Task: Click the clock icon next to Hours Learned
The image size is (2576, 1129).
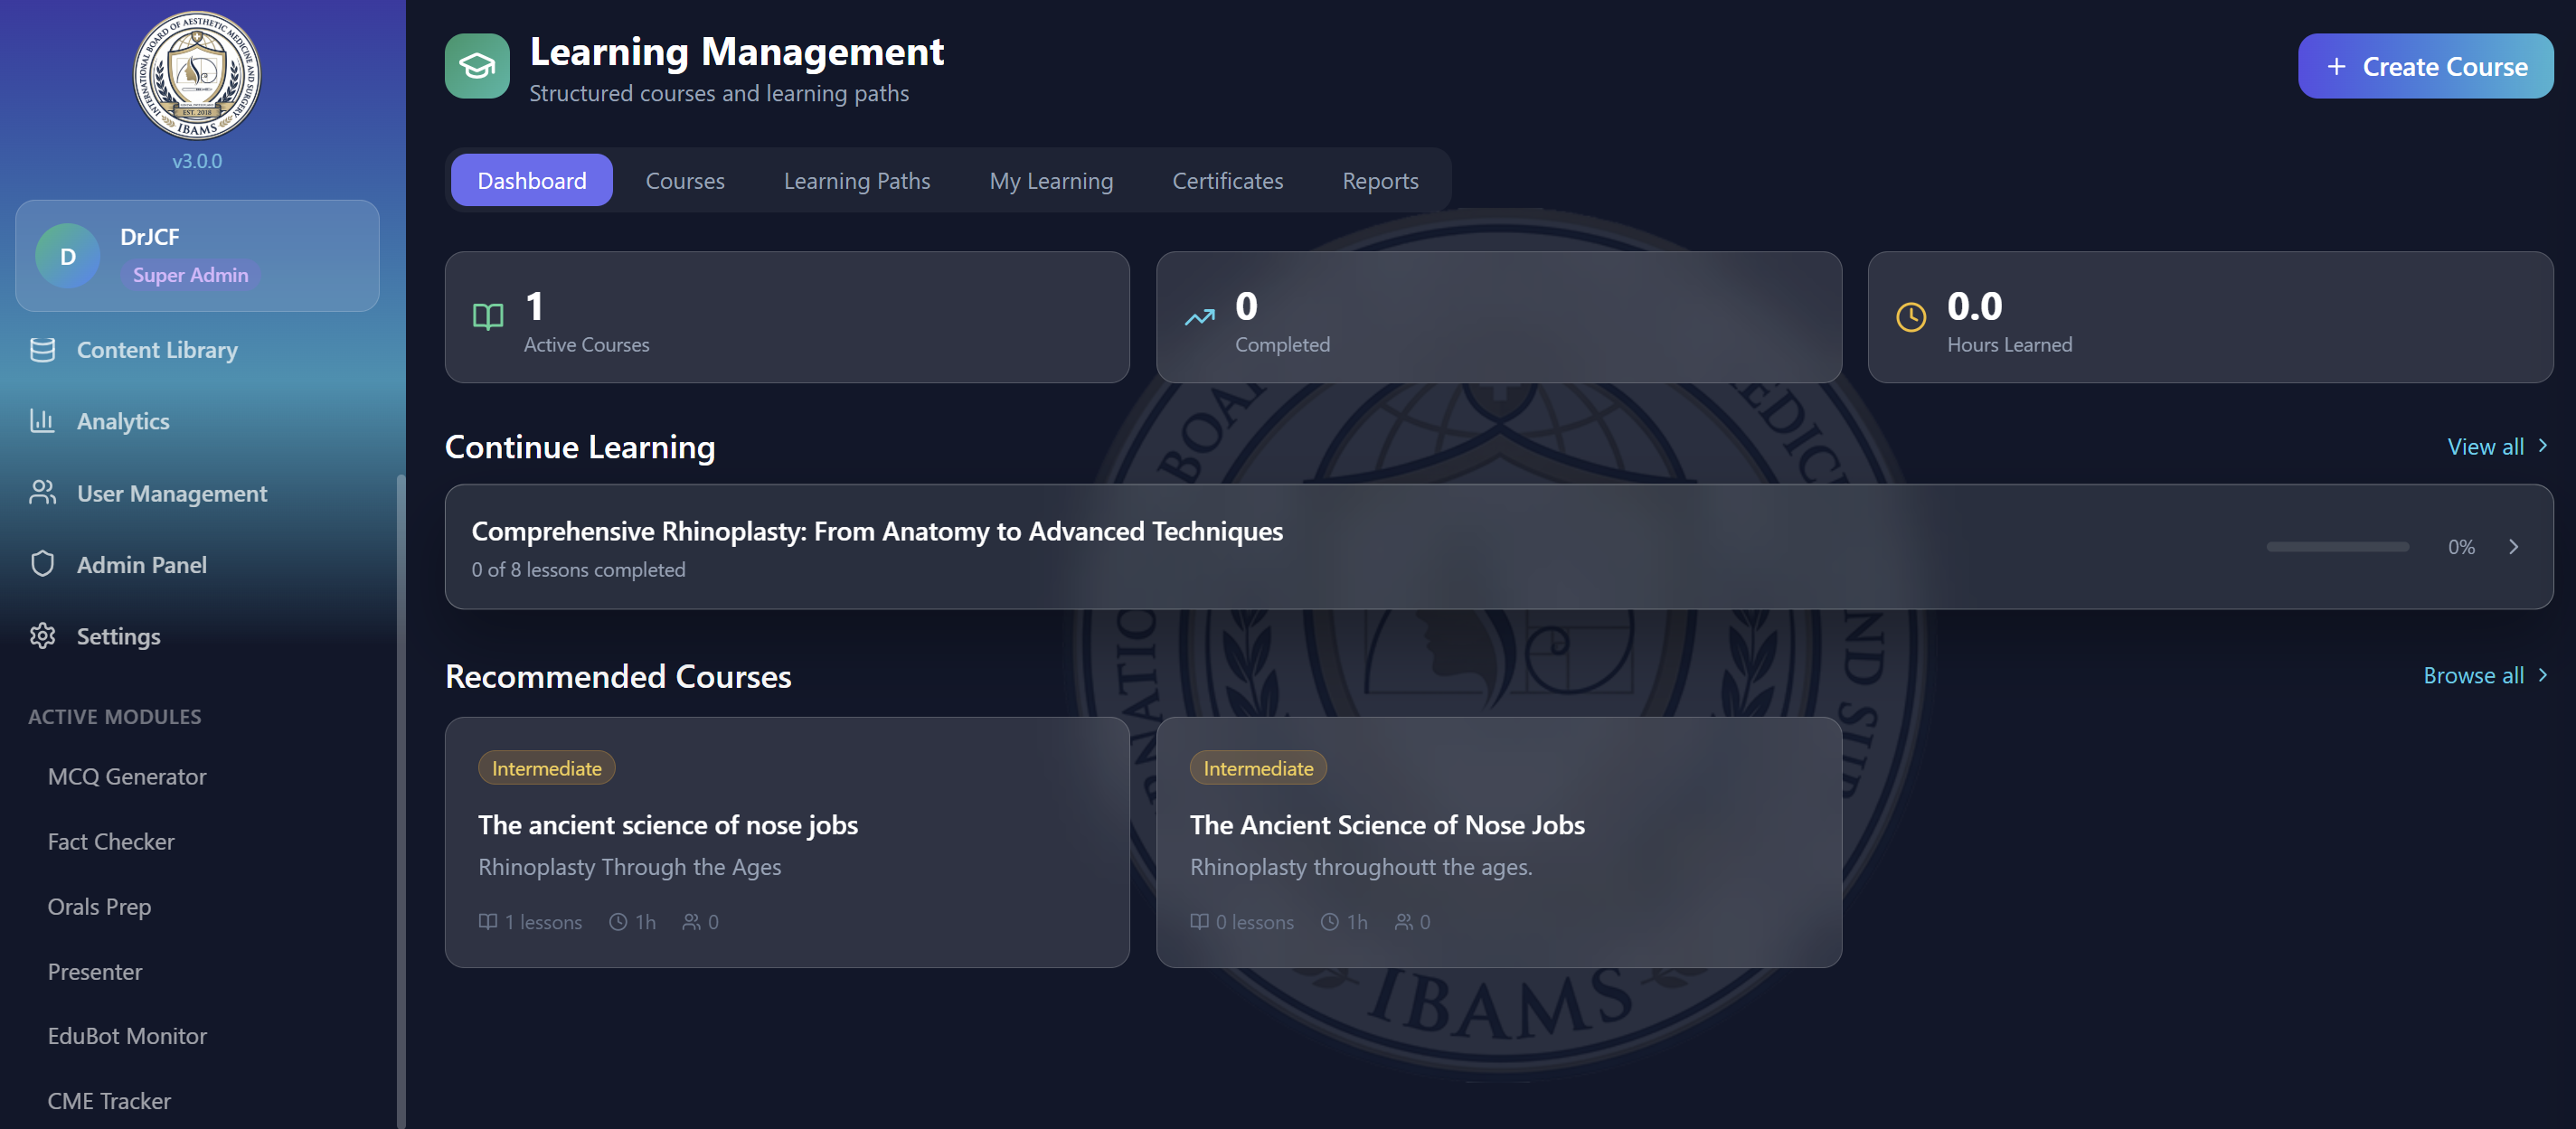Action: [1911, 318]
